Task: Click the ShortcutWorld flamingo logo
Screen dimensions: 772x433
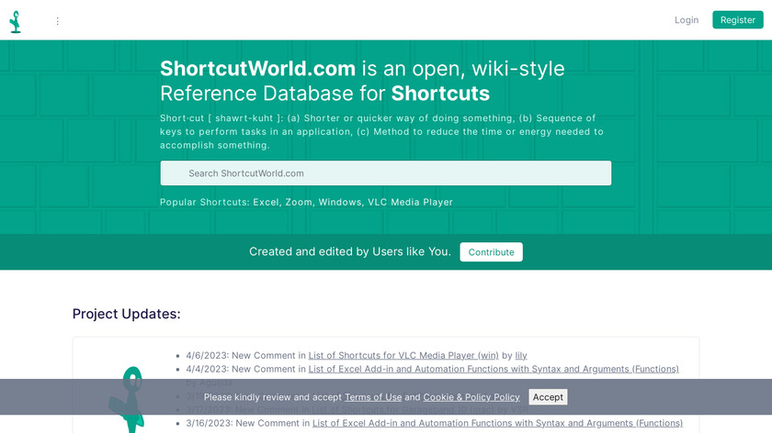Action: coord(16,22)
